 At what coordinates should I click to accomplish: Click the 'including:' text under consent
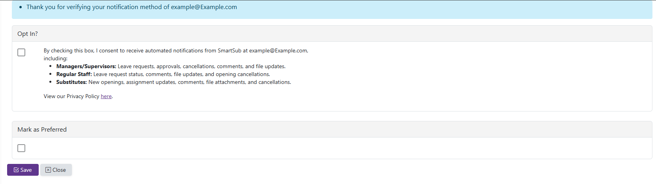55,58
